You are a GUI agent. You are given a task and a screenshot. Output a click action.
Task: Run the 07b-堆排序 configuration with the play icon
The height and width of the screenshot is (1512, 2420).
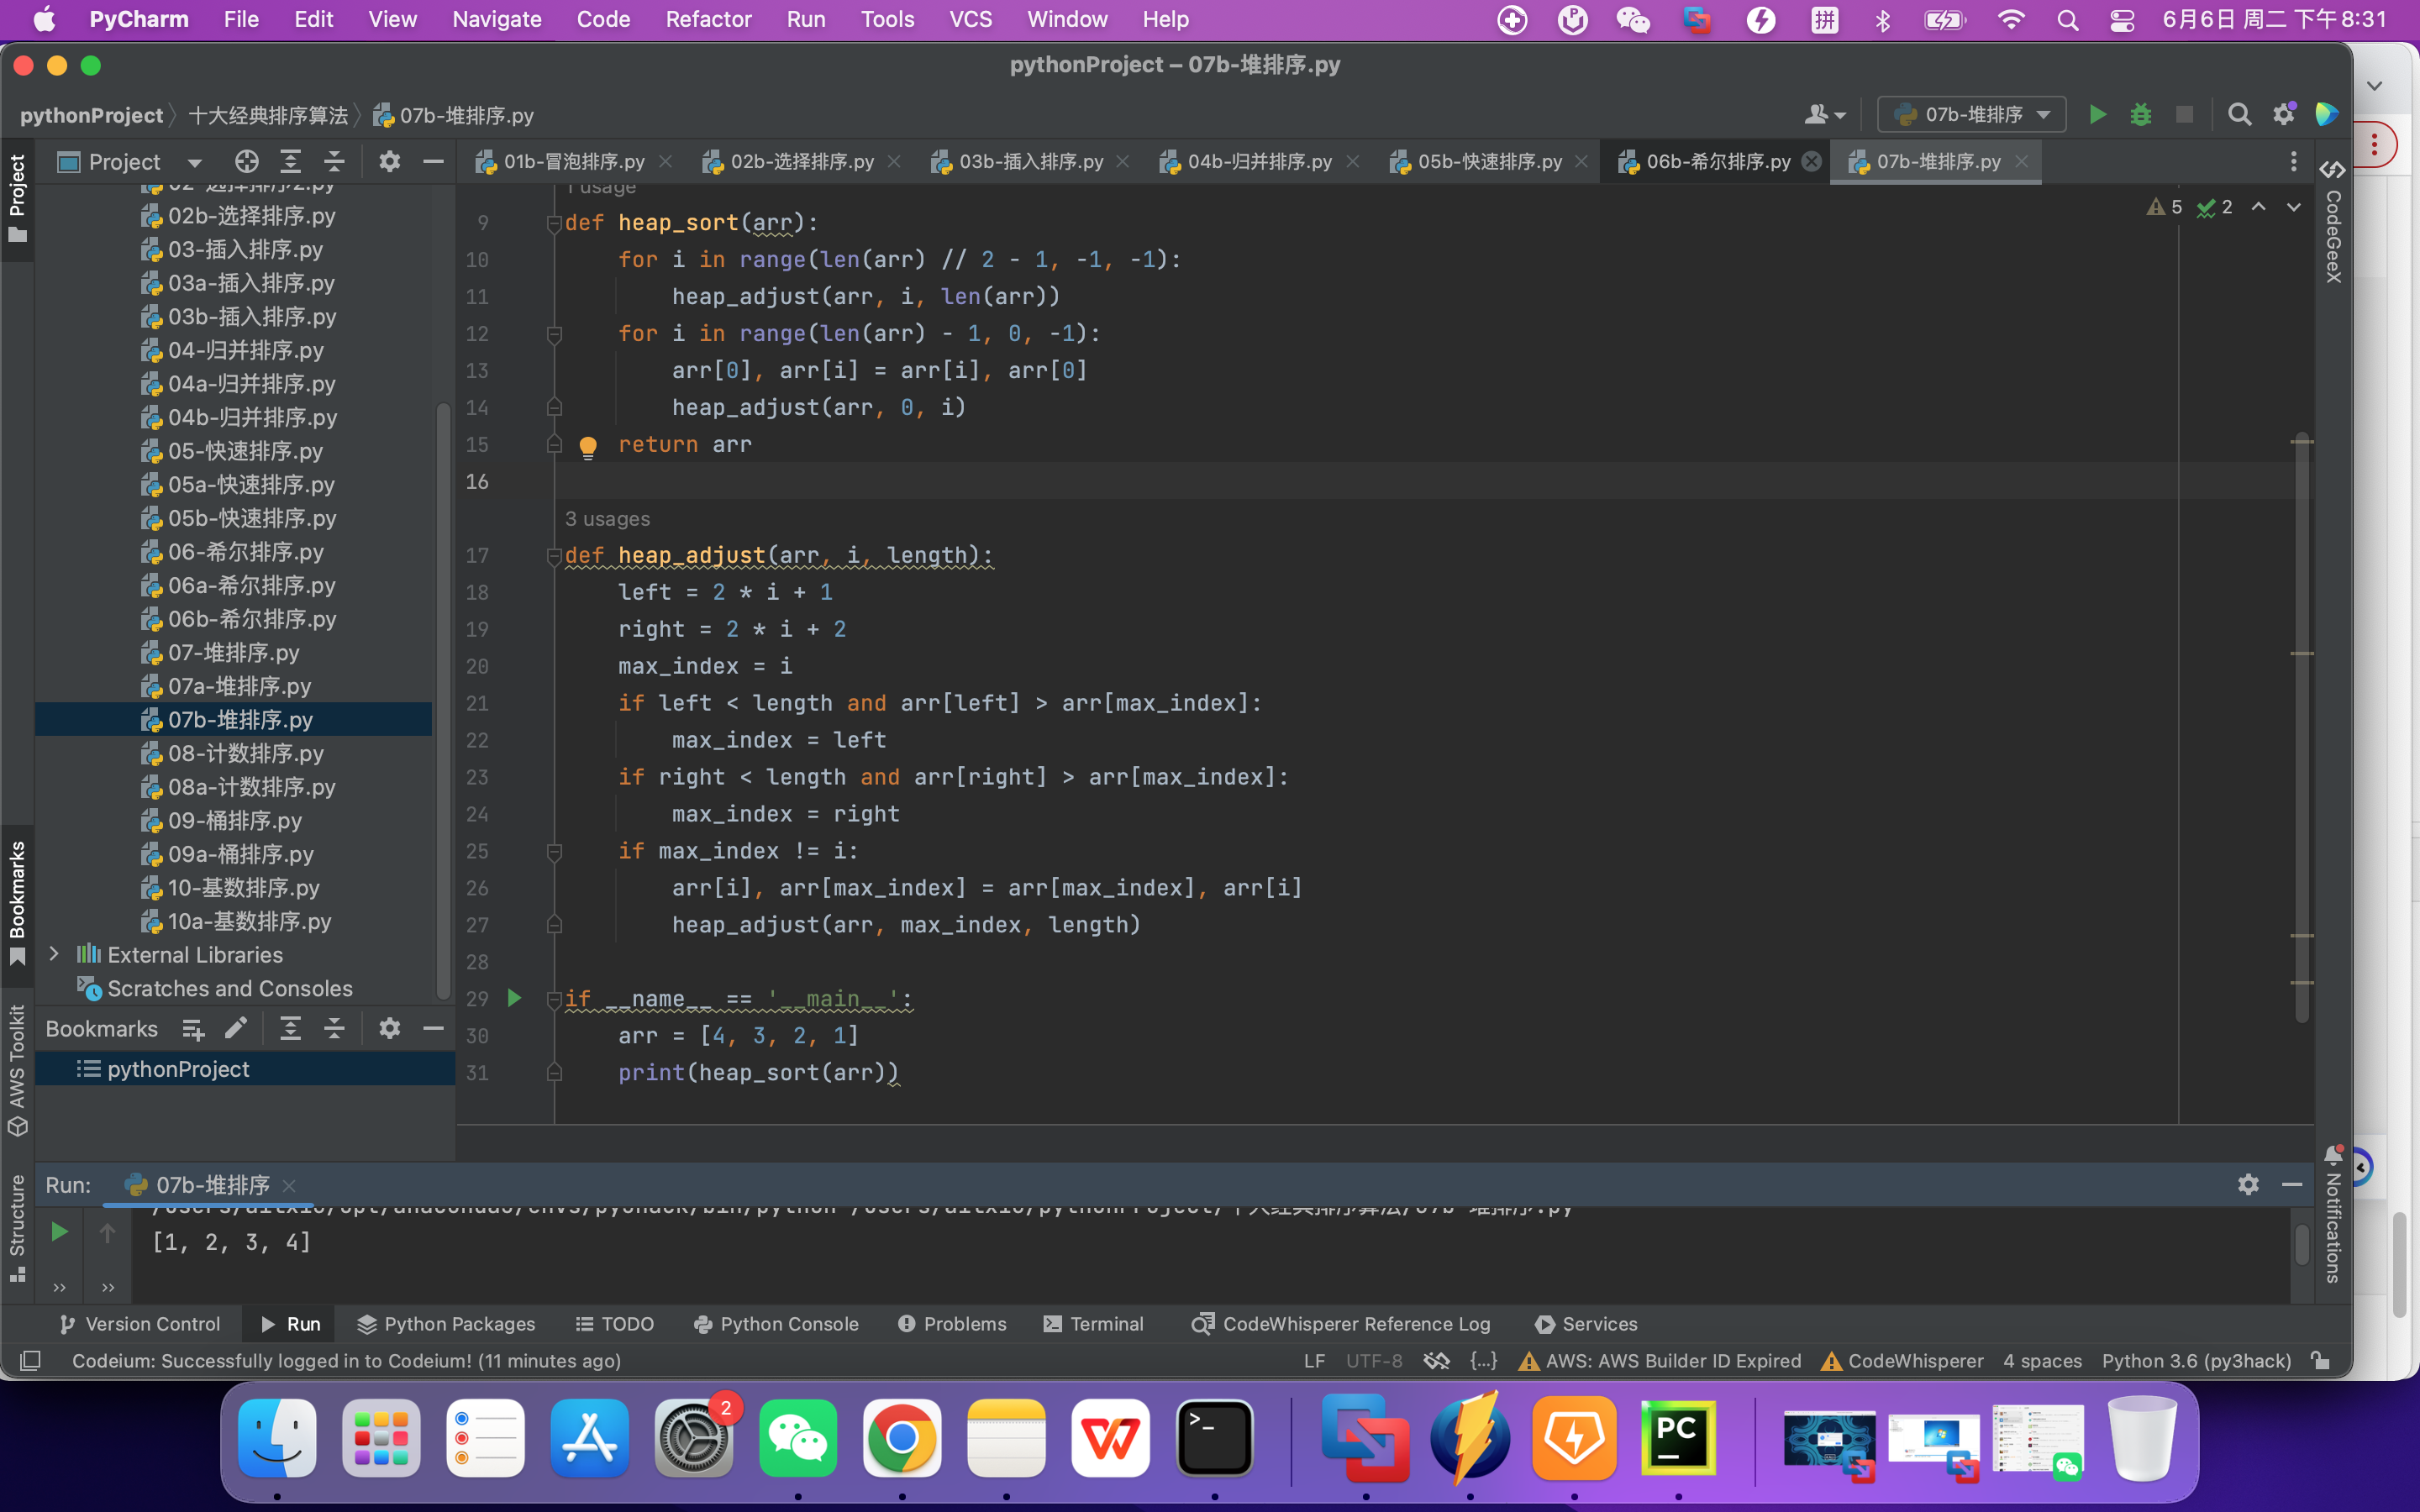2097,114
